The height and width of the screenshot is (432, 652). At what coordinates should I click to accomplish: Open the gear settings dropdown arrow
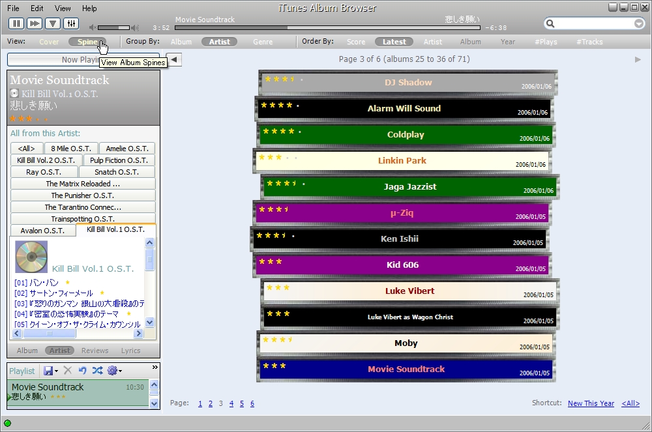pos(120,371)
